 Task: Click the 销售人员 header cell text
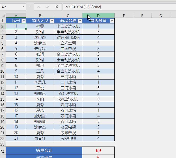40,21
